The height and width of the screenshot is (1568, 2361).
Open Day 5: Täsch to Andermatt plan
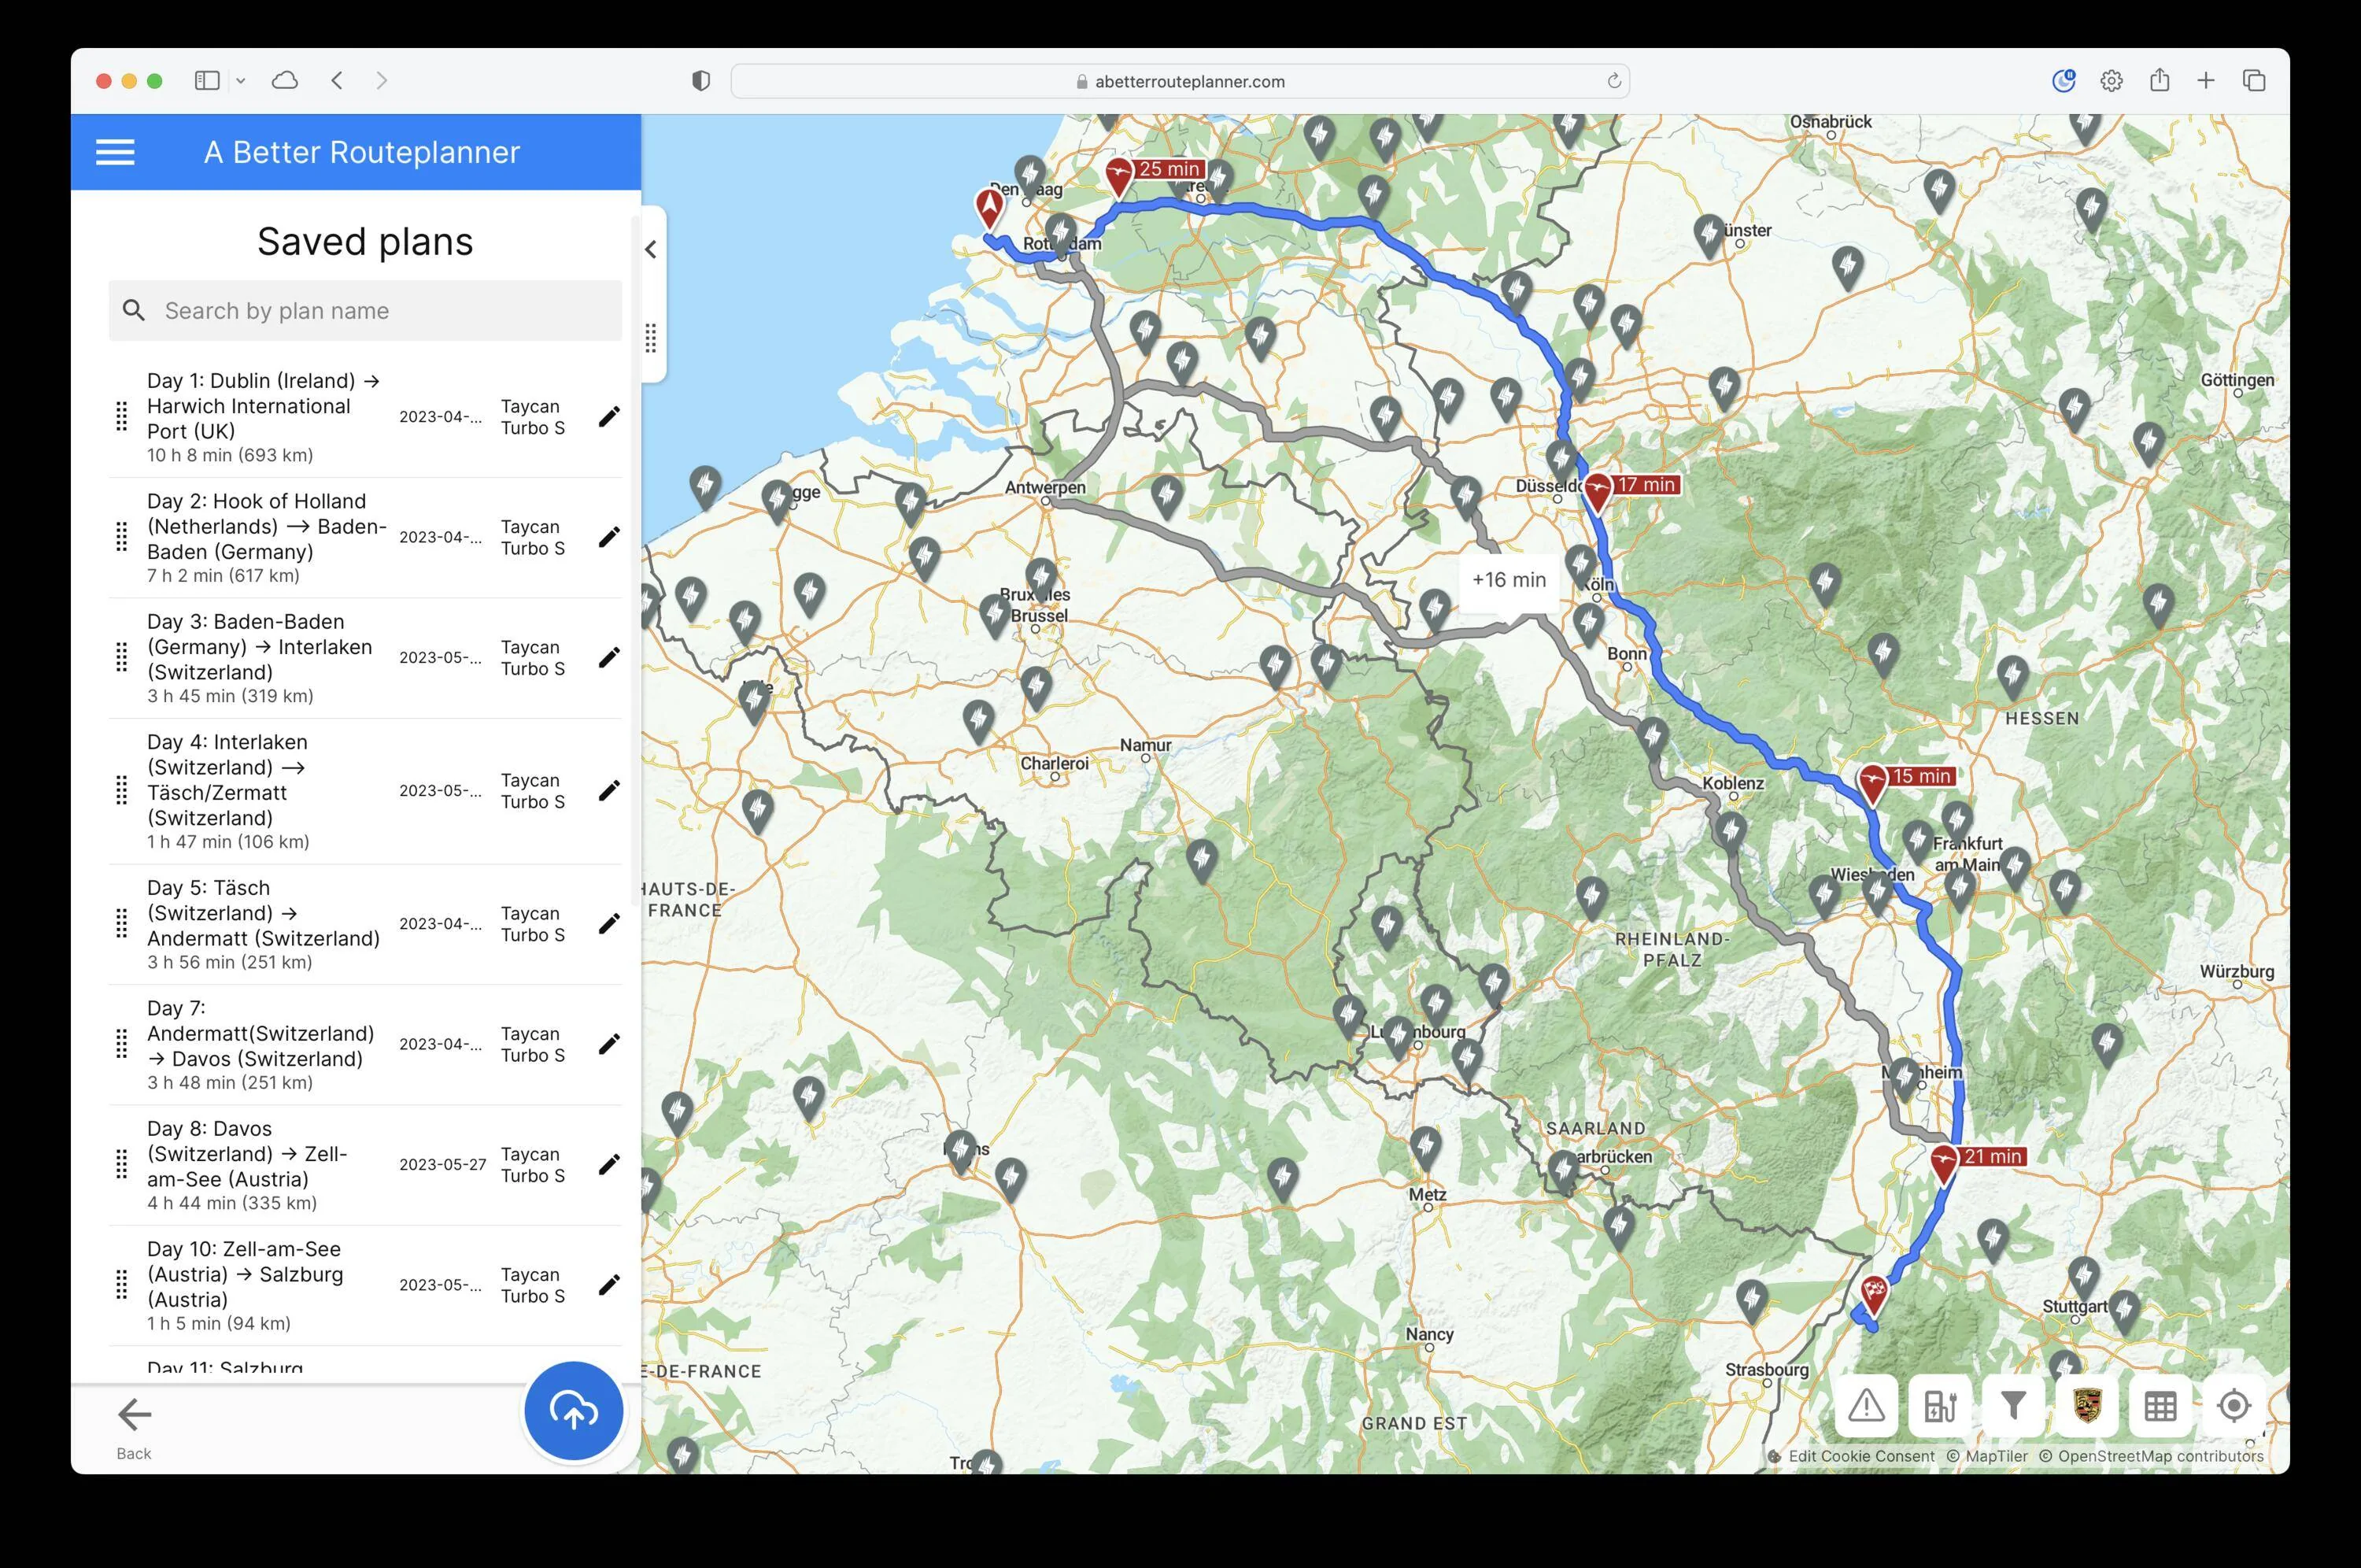(365, 924)
